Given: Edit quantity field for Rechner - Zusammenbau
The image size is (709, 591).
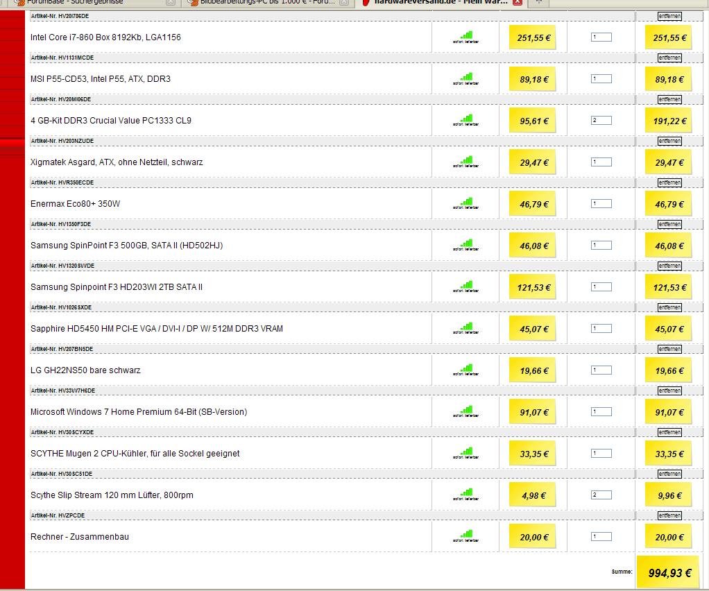Looking at the screenshot, I should coord(601,536).
